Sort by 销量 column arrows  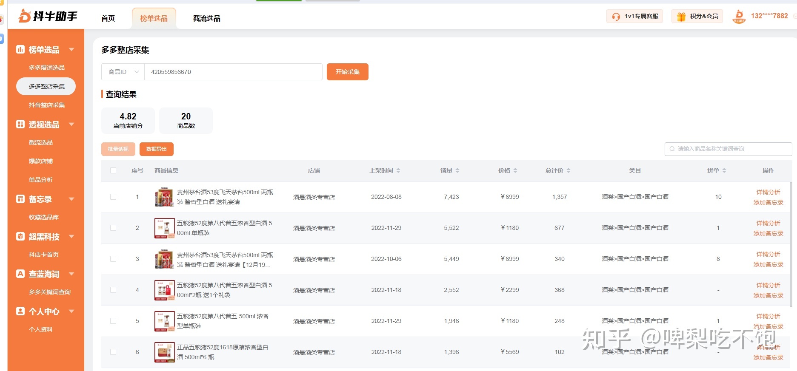click(x=457, y=170)
